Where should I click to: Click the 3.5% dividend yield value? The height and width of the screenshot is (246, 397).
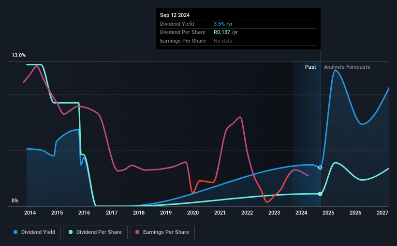pos(219,24)
